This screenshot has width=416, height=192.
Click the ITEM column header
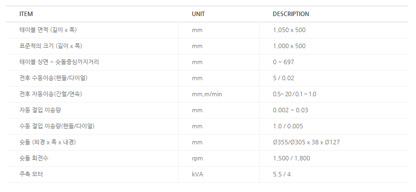[x=26, y=14]
